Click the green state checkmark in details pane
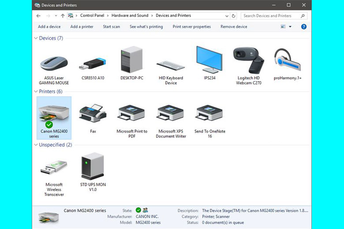Viewport: 344px width, 229px height. (138, 210)
